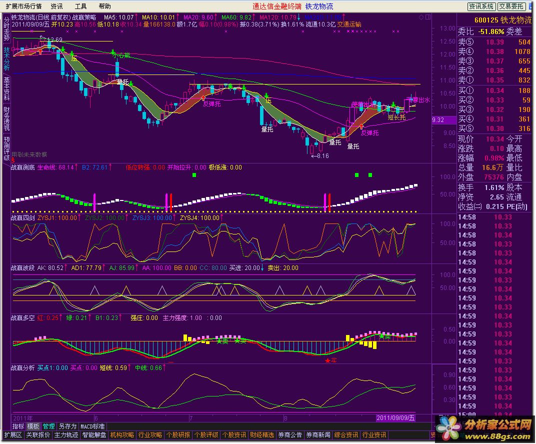The height and width of the screenshot is (444, 536).
Task: Click the 2011/09/09/五 date marker on time axis
Action: (395, 418)
